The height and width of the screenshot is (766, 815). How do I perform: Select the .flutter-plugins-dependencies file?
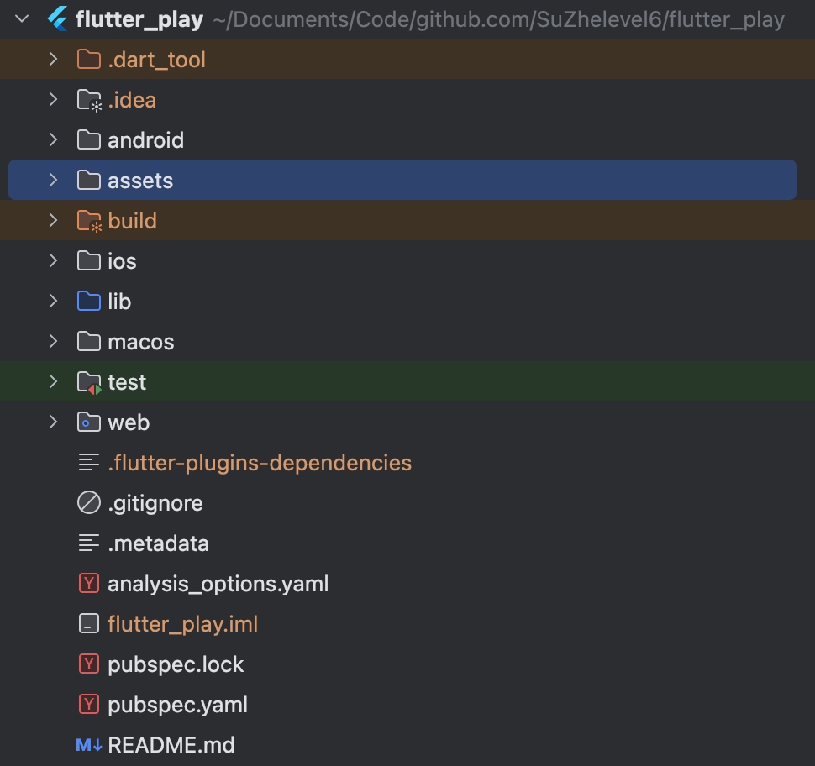click(x=259, y=463)
